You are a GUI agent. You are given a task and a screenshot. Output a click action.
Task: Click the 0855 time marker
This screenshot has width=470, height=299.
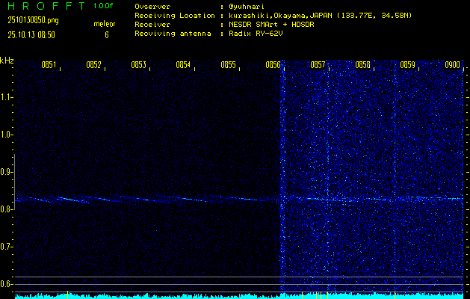[x=228, y=65]
